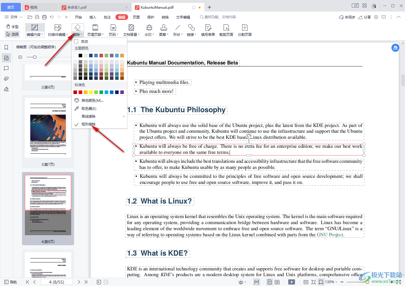The height and width of the screenshot is (286, 405).
Task: Switch to the Start ribbon tab
Action: 78,17
